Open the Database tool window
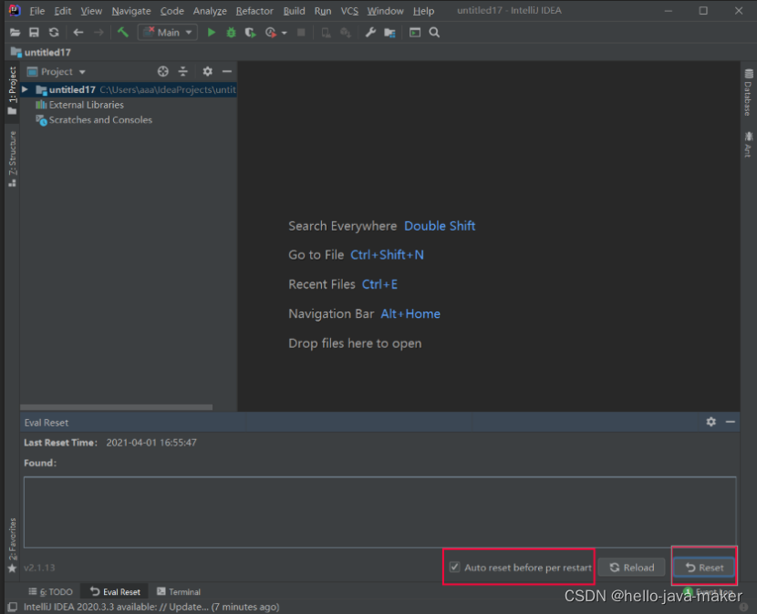 point(748,92)
